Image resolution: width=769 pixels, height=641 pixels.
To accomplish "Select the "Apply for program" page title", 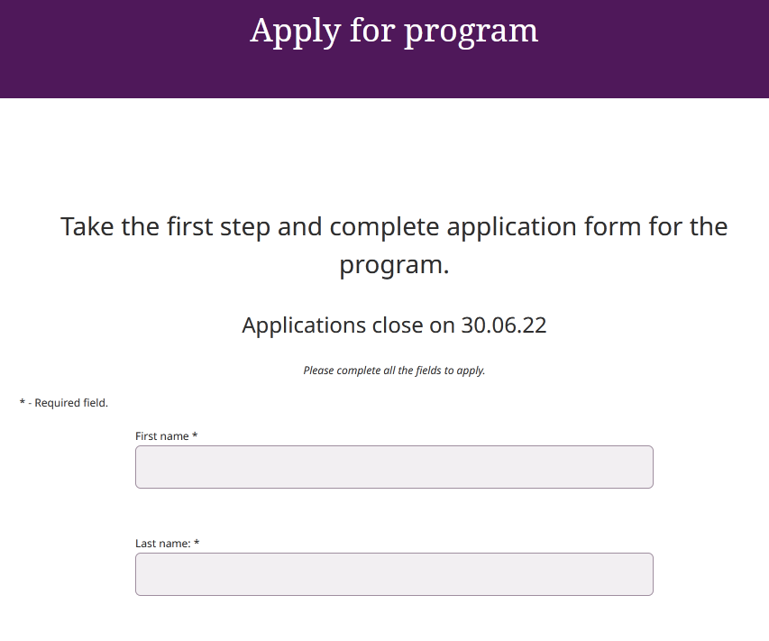I will 394,31.
